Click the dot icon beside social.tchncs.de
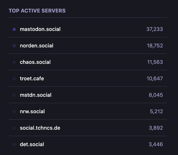The height and width of the screenshot is (155, 178). coord(14,128)
